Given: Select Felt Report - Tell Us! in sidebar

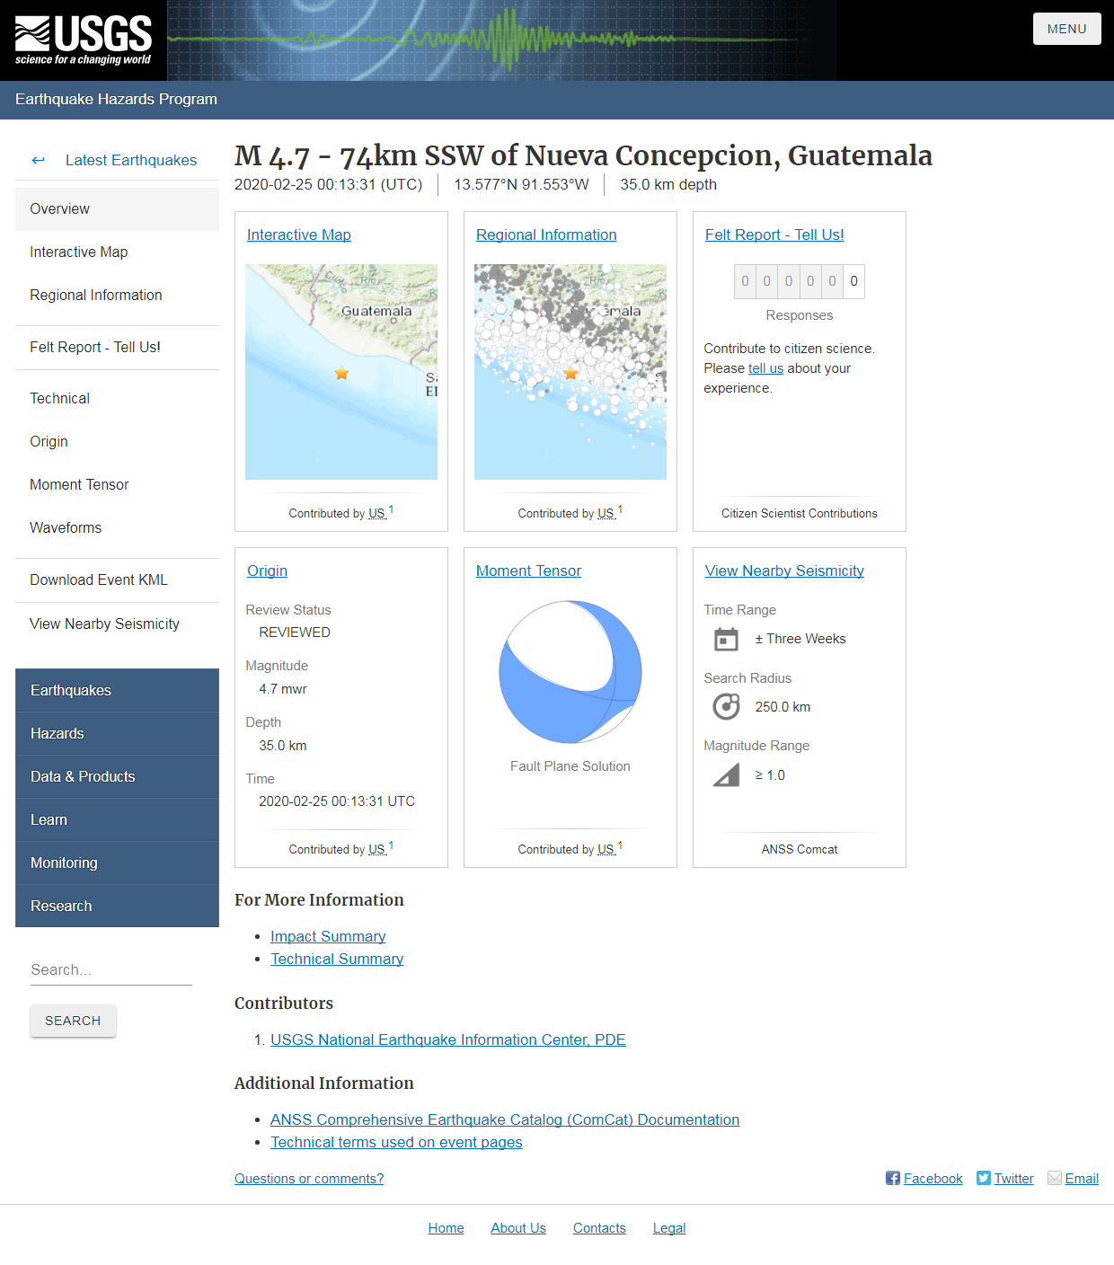Looking at the screenshot, I should [117, 347].
